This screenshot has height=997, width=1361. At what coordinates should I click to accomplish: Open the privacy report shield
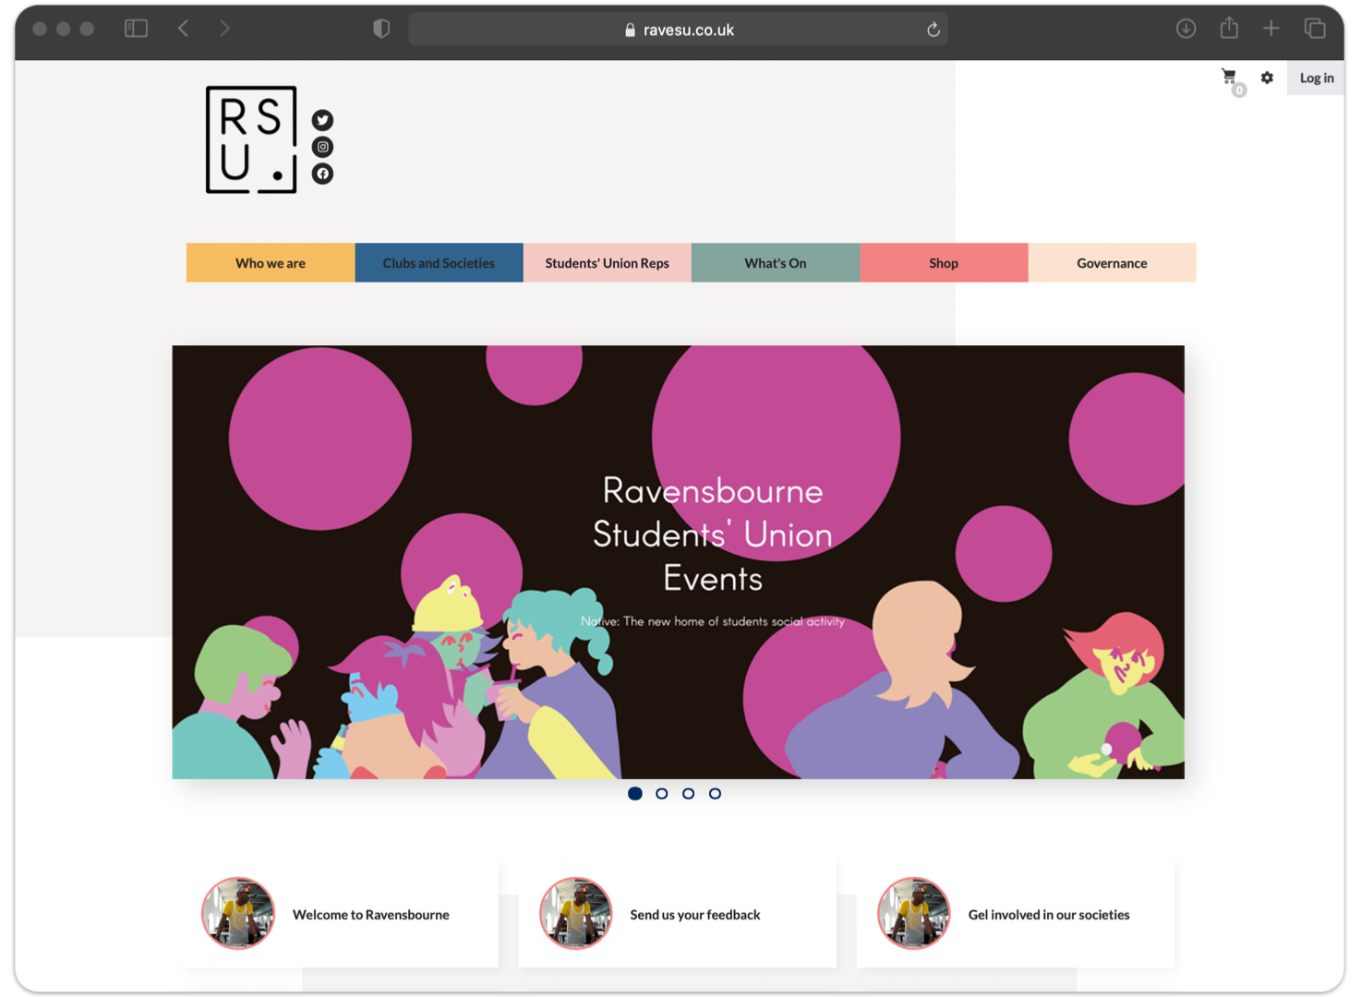point(381,29)
